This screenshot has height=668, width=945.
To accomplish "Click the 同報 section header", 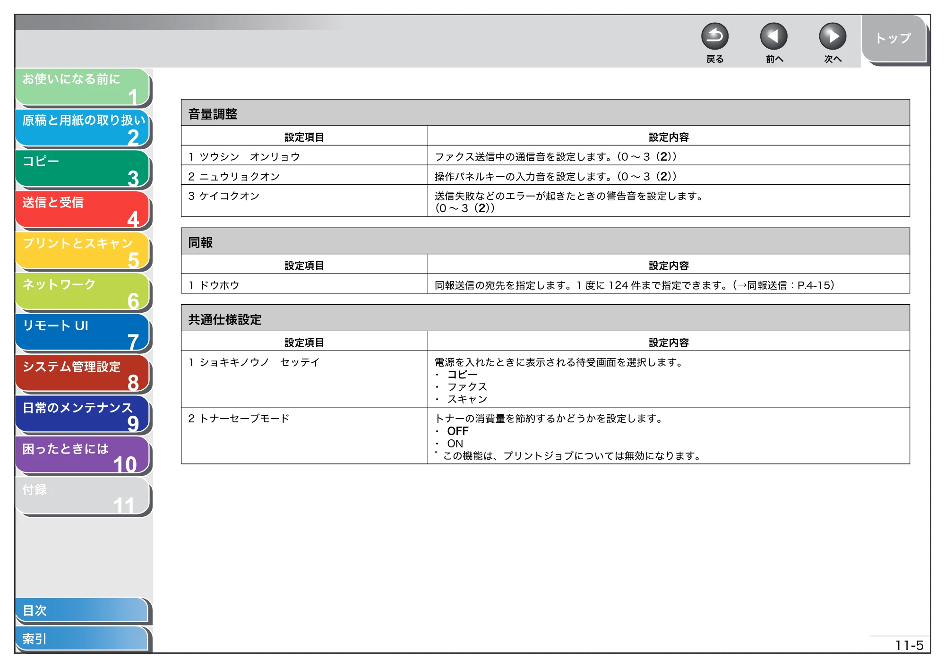I will click(x=545, y=241).
